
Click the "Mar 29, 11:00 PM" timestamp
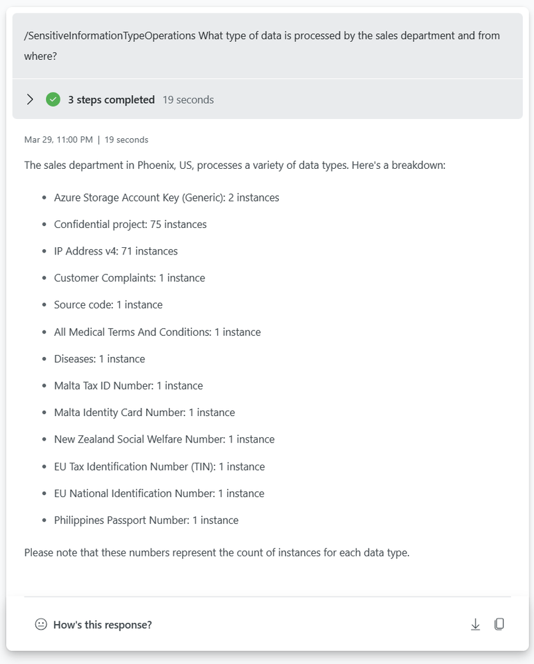58,140
